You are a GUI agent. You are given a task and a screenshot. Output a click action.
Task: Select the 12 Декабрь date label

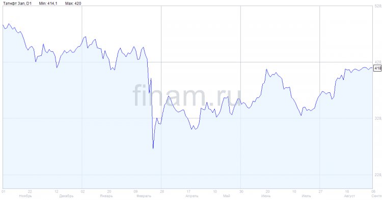pyautogui.click(x=66, y=194)
